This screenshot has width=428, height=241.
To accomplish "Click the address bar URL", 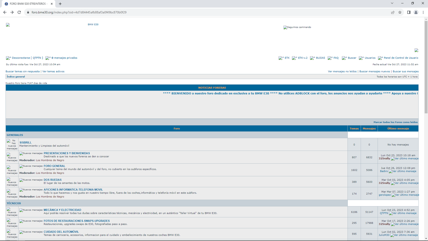I will (x=79, y=12).
